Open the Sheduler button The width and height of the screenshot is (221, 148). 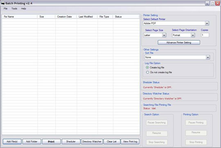point(71,141)
